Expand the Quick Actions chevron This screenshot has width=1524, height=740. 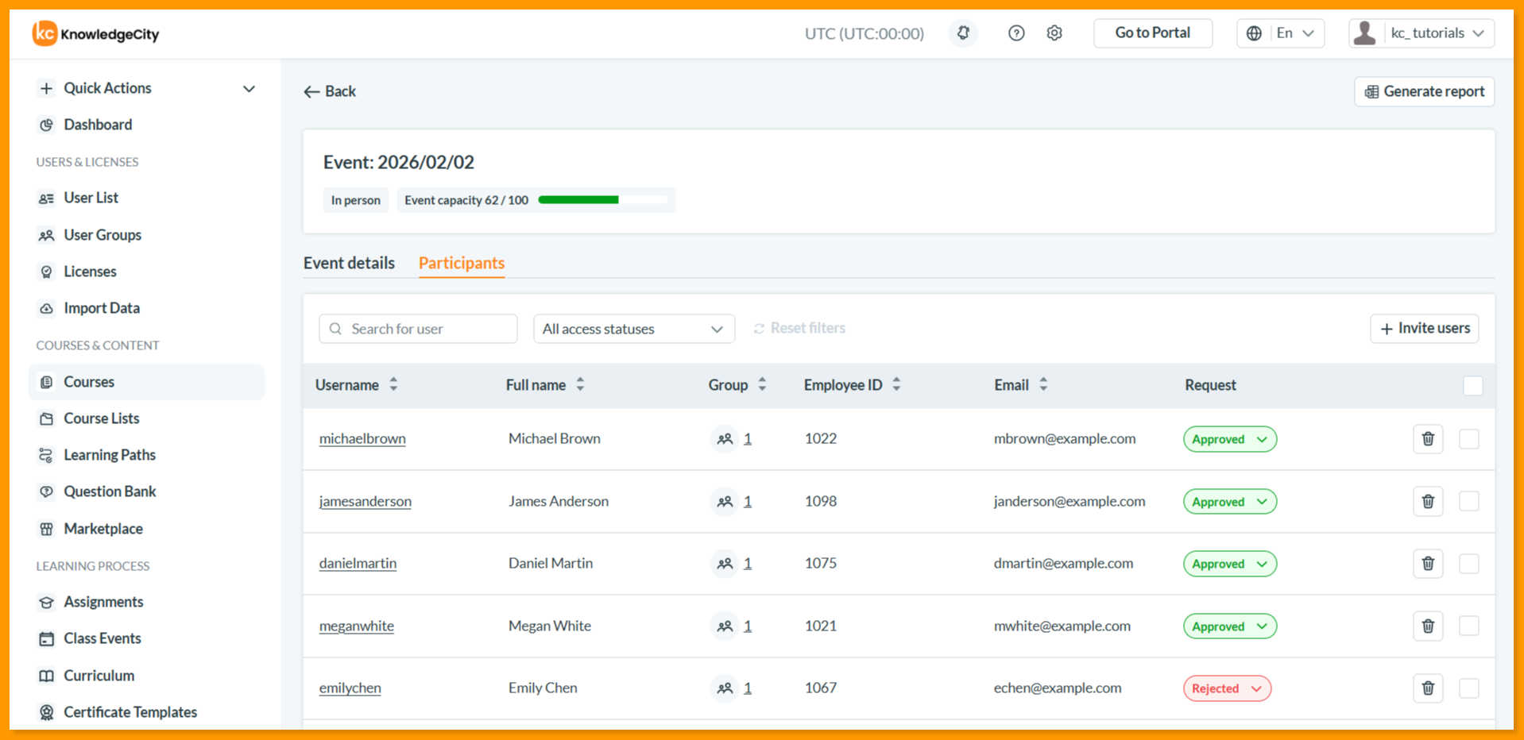(249, 89)
